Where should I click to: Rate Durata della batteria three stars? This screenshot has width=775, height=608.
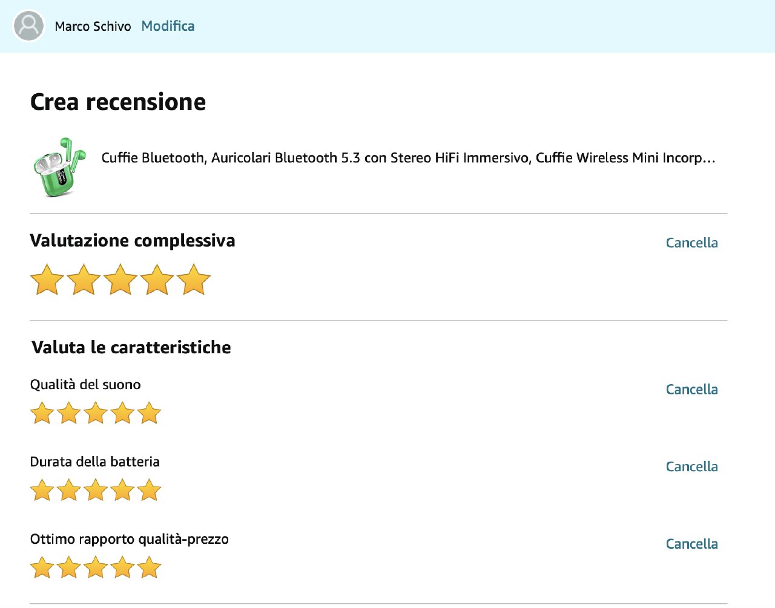pyautogui.click(x=96, y=491)
